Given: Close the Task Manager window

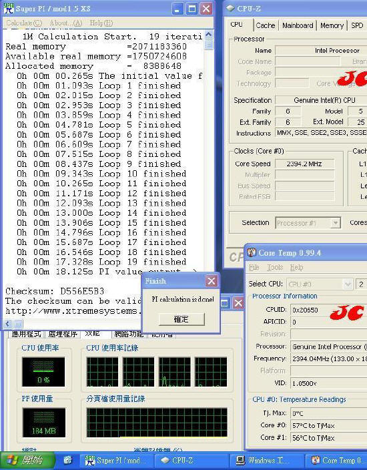Looking at the screenshot, I should pyautogui.click(x=238, y=303).
